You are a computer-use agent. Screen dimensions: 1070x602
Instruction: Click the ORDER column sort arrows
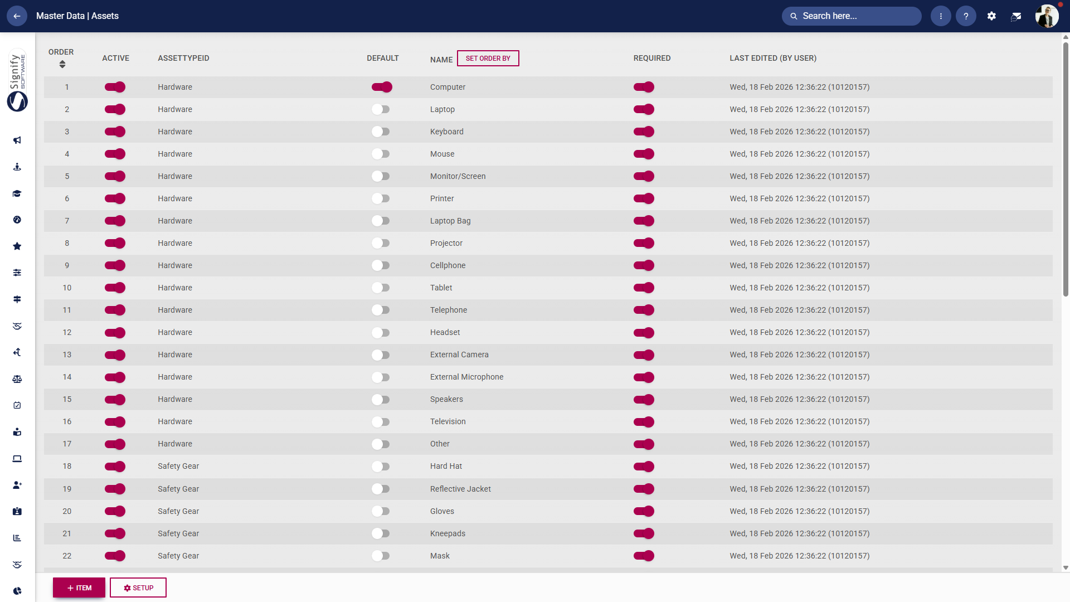[x=62, y=64]
